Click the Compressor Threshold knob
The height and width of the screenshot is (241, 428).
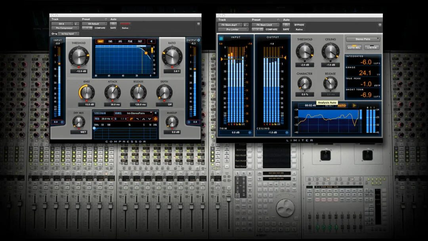coord(78,57)
